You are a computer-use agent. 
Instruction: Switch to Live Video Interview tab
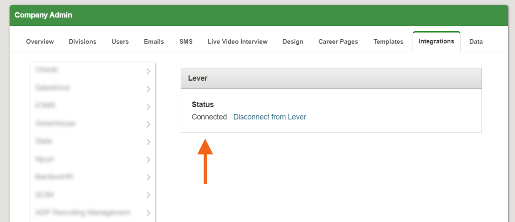(238, 42)
